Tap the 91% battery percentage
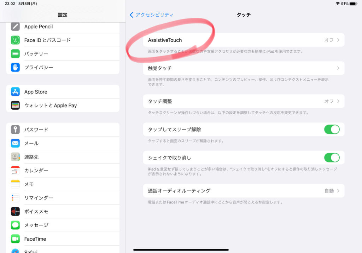The width and height of the screenshot is (362, 253). point(345,4)
